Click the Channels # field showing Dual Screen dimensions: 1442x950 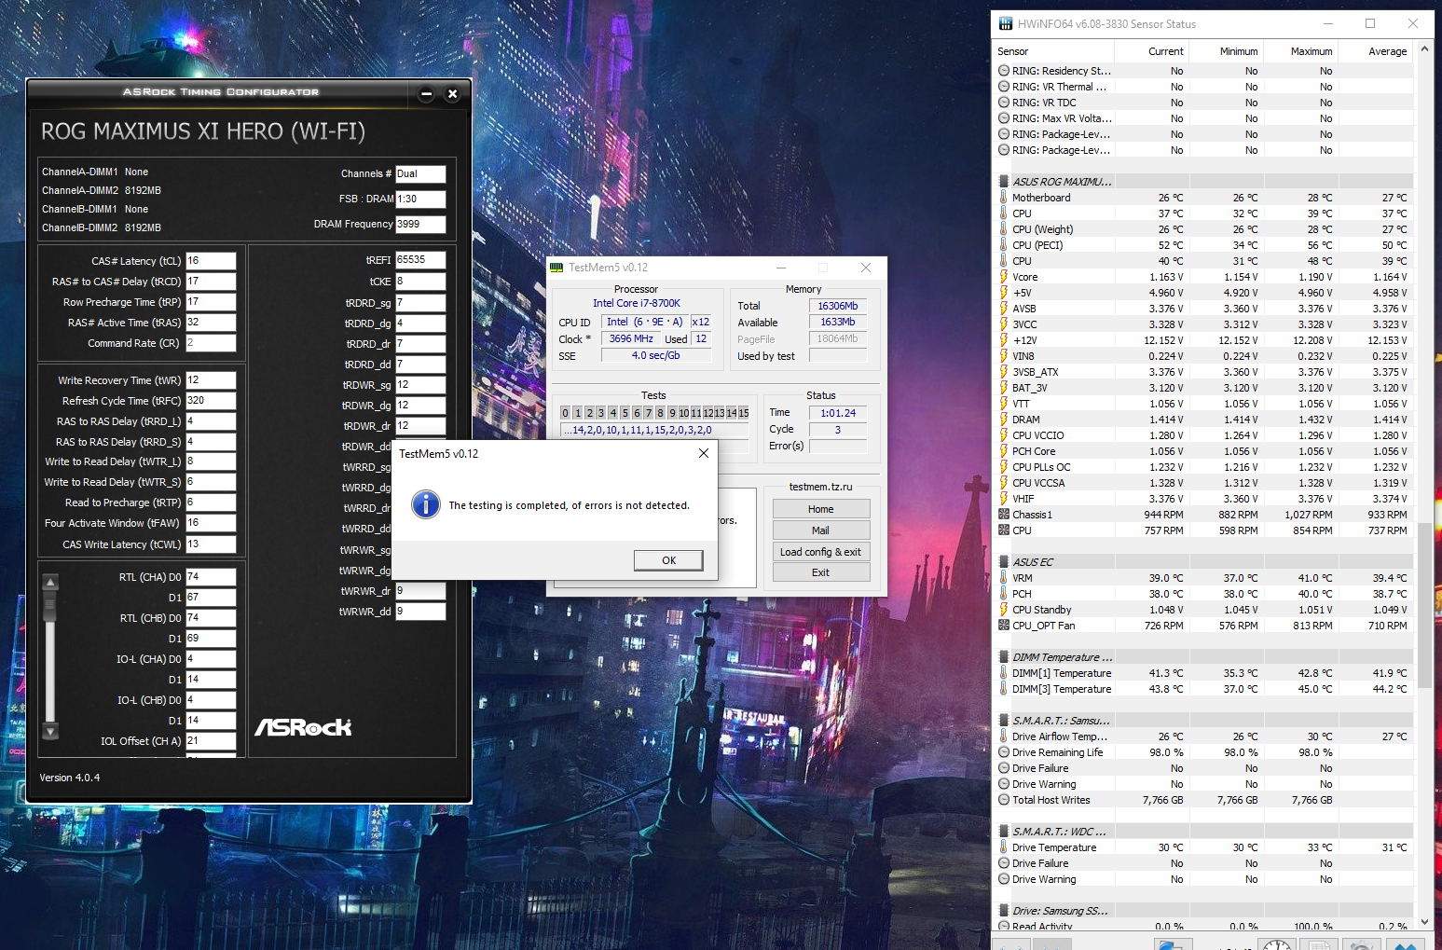(x=420, y=174)
